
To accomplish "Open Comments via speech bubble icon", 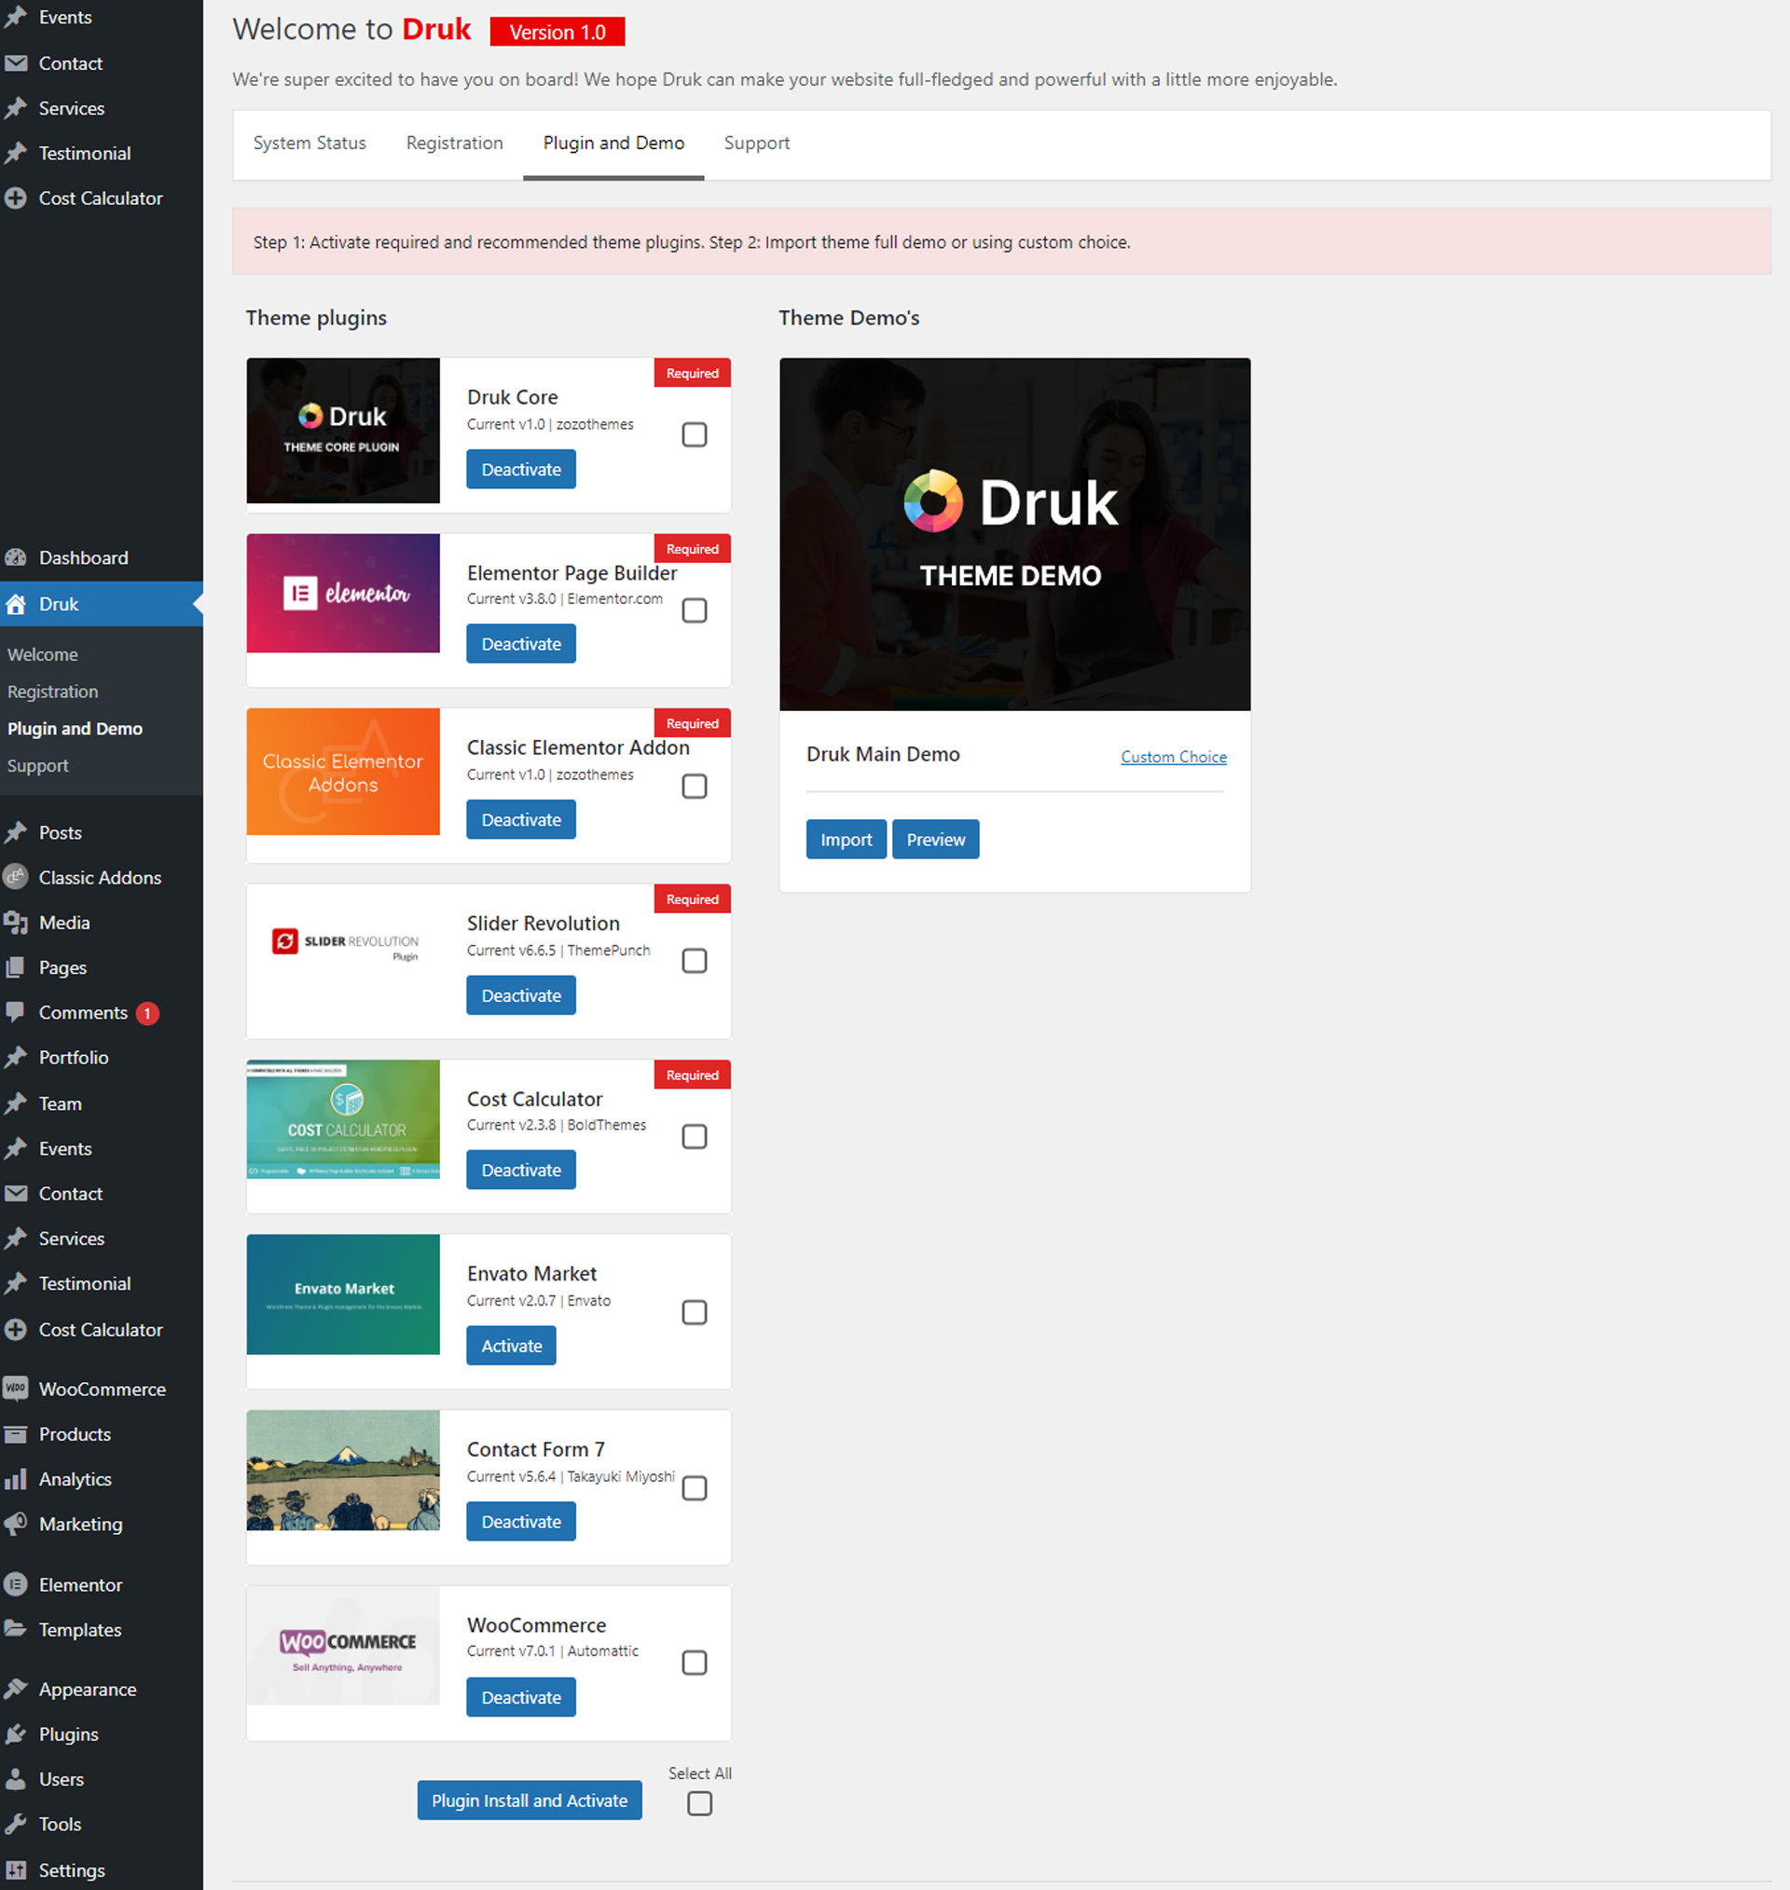I will 16,1012.
